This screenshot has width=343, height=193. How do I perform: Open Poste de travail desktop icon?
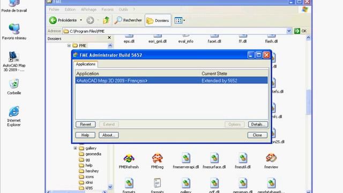14,6
